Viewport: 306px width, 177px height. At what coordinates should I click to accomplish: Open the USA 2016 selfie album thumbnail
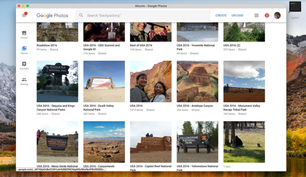coord(151,81)
